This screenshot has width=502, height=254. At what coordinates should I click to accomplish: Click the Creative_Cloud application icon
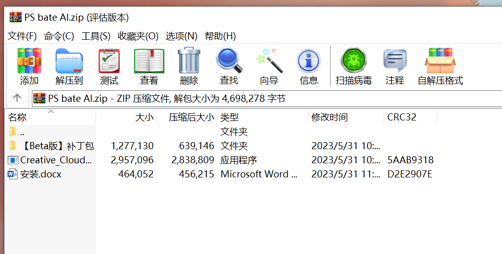(x=13, y=160)
